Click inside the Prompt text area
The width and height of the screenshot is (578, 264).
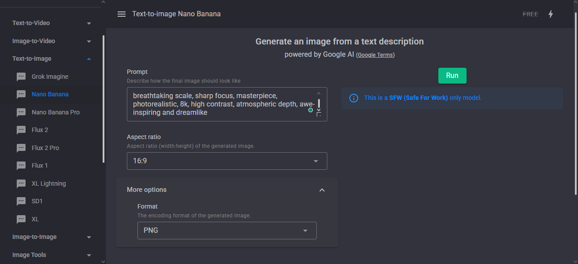220,104
